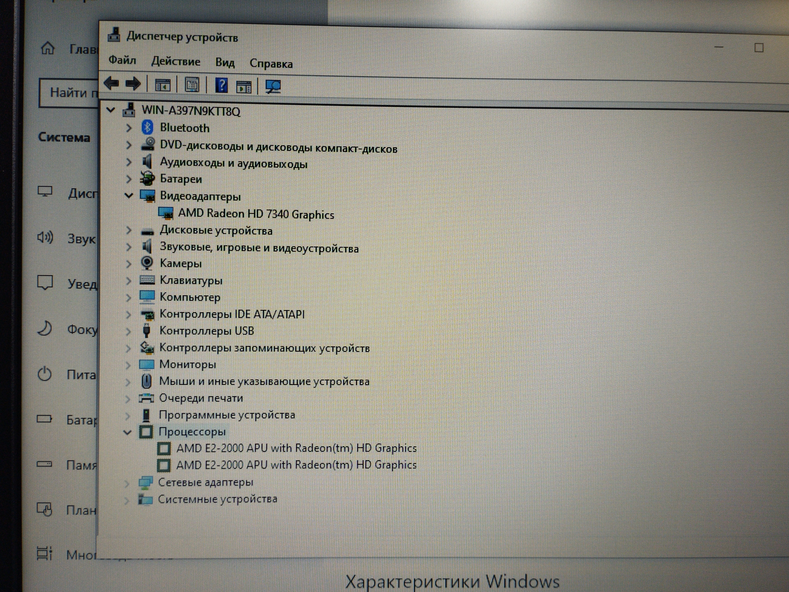Click Device Manager title bar app icon
This screenshot has width=789, height=592.
114,35
